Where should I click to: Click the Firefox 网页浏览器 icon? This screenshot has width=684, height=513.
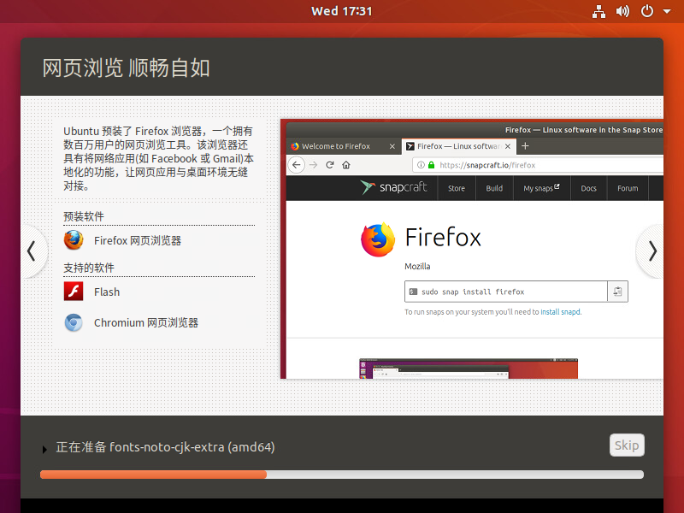coord(74,240)
